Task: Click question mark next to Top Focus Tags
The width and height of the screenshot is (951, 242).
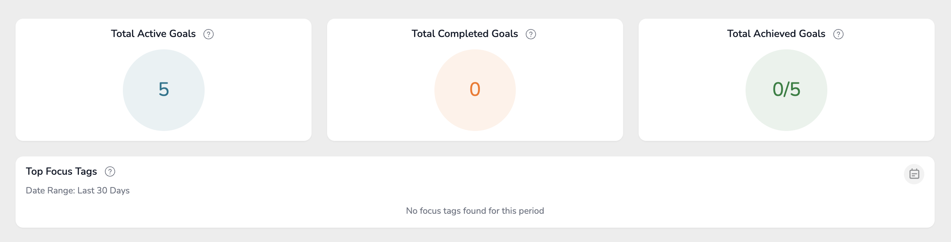Action: (110, 172)
